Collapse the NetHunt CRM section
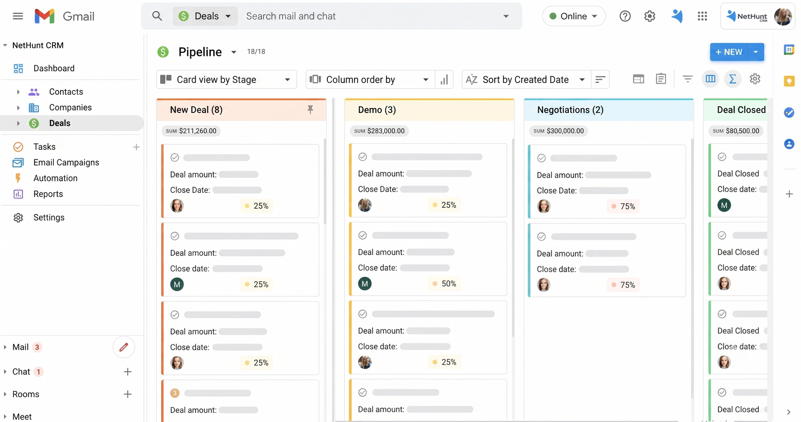The width and height of the screenshot is (801, 422). point(5,45)
